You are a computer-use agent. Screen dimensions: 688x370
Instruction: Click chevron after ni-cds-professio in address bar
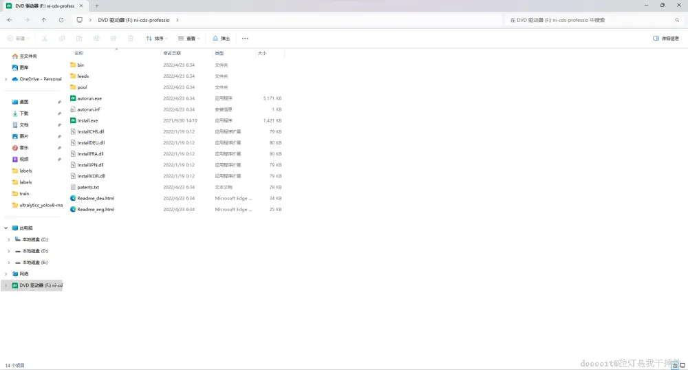(x=178, y=20)
